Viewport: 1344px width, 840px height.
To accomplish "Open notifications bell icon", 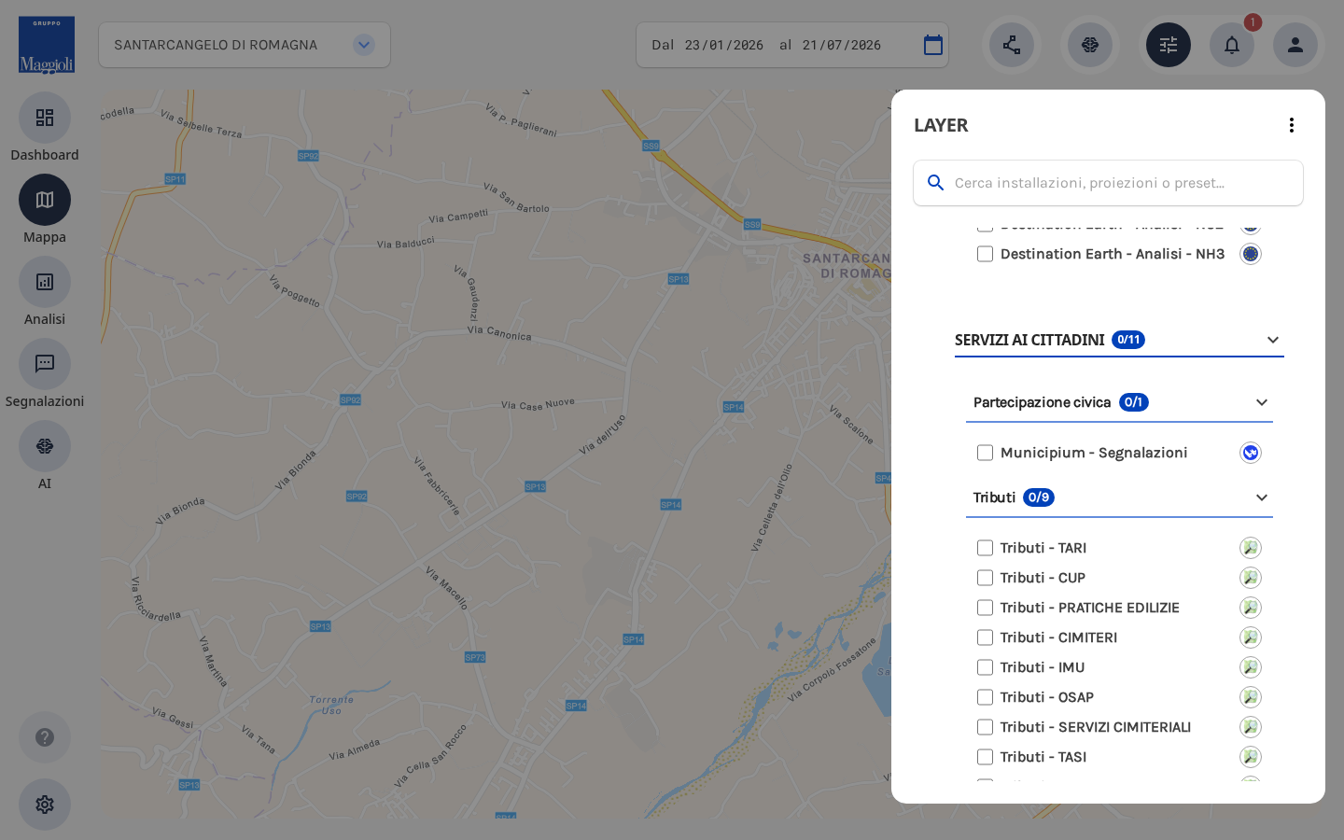I will pyautogui.click(x=1232, y=45).
